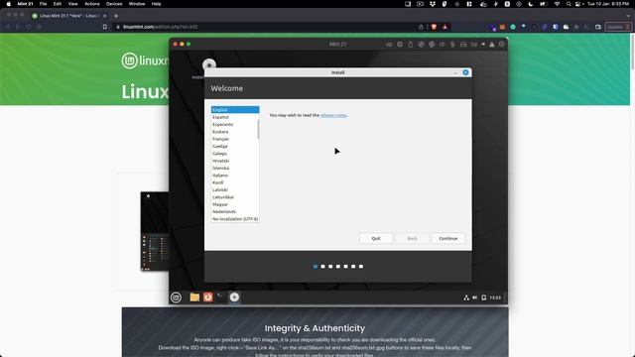635x357 pixels.
Task: Click the Continue button in installer
Action: click(447, 238)
